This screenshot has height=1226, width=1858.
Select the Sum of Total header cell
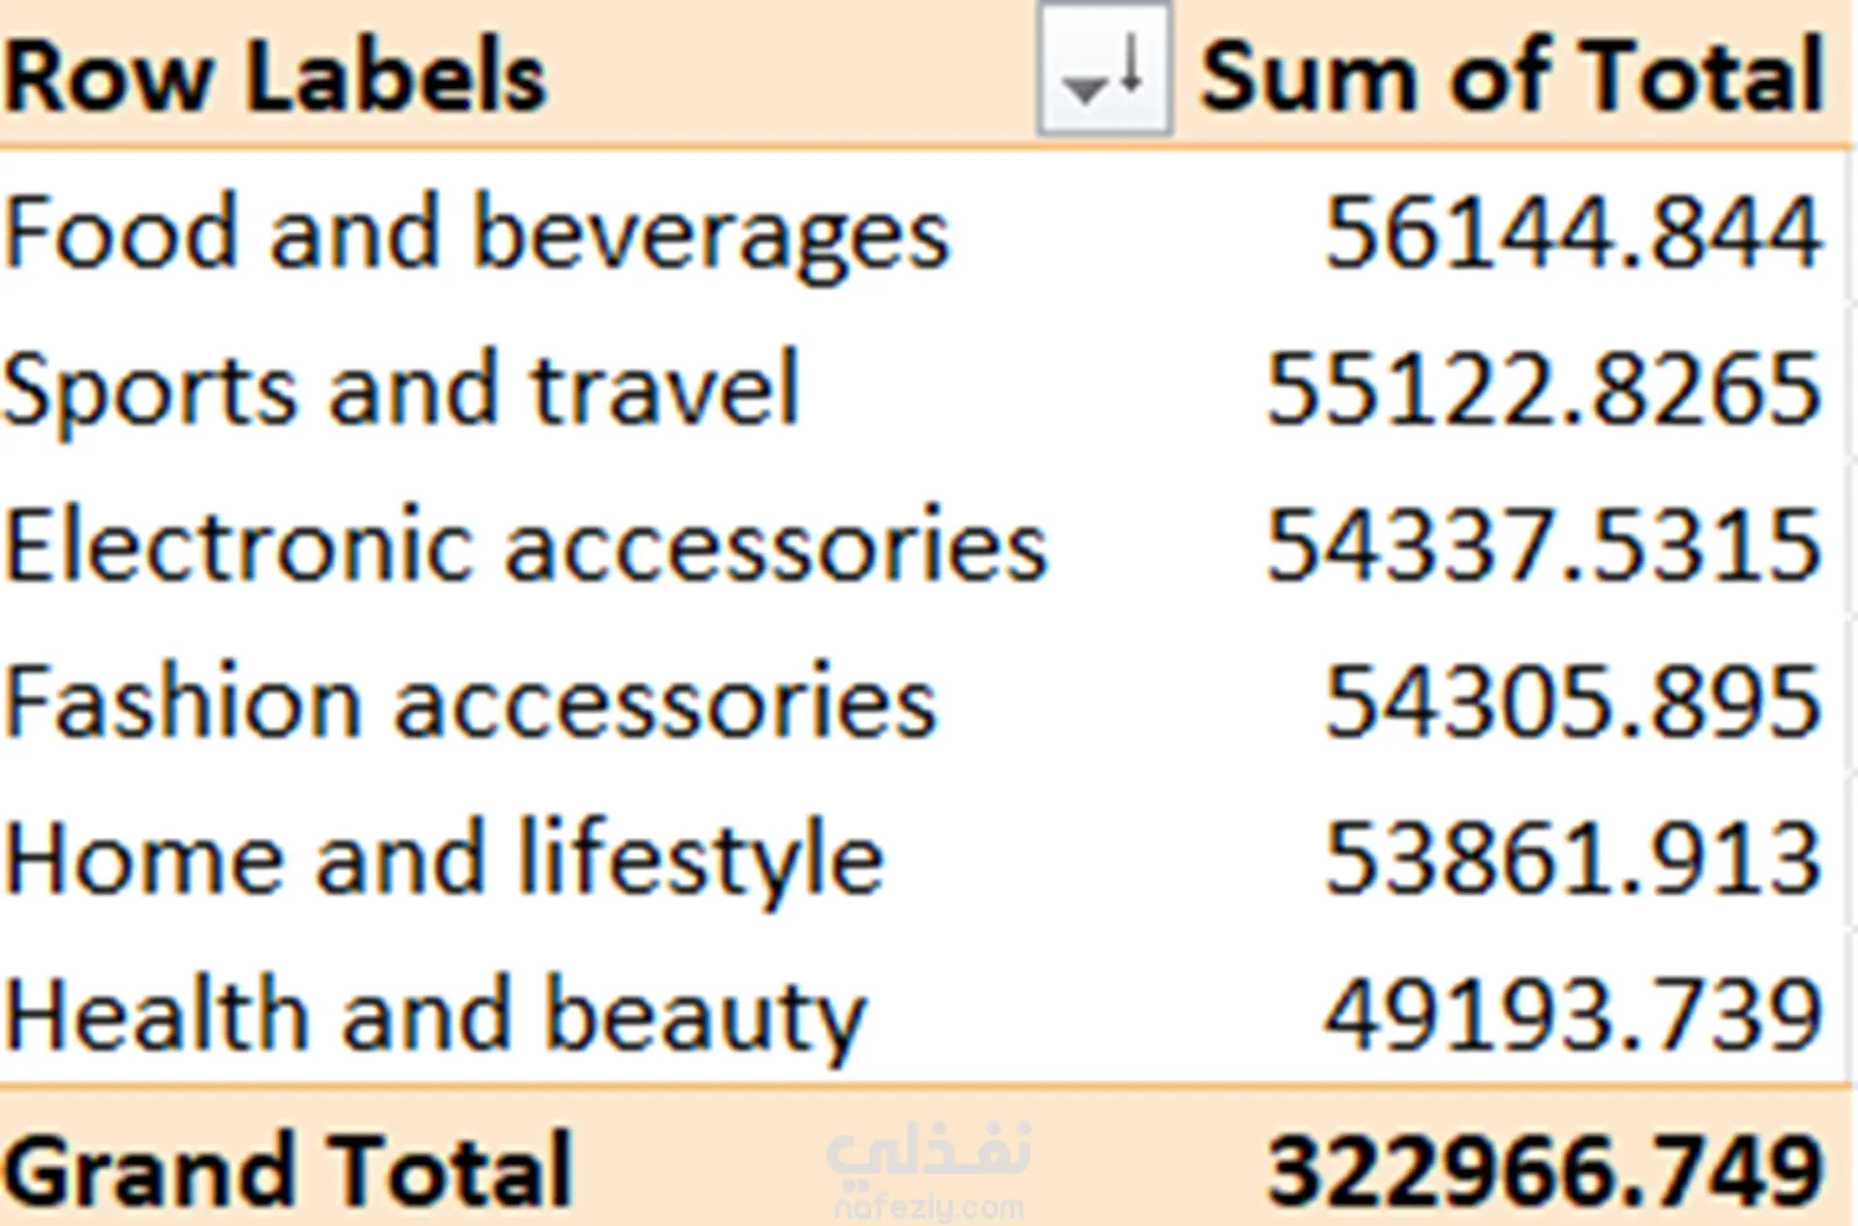[1512, 75]
